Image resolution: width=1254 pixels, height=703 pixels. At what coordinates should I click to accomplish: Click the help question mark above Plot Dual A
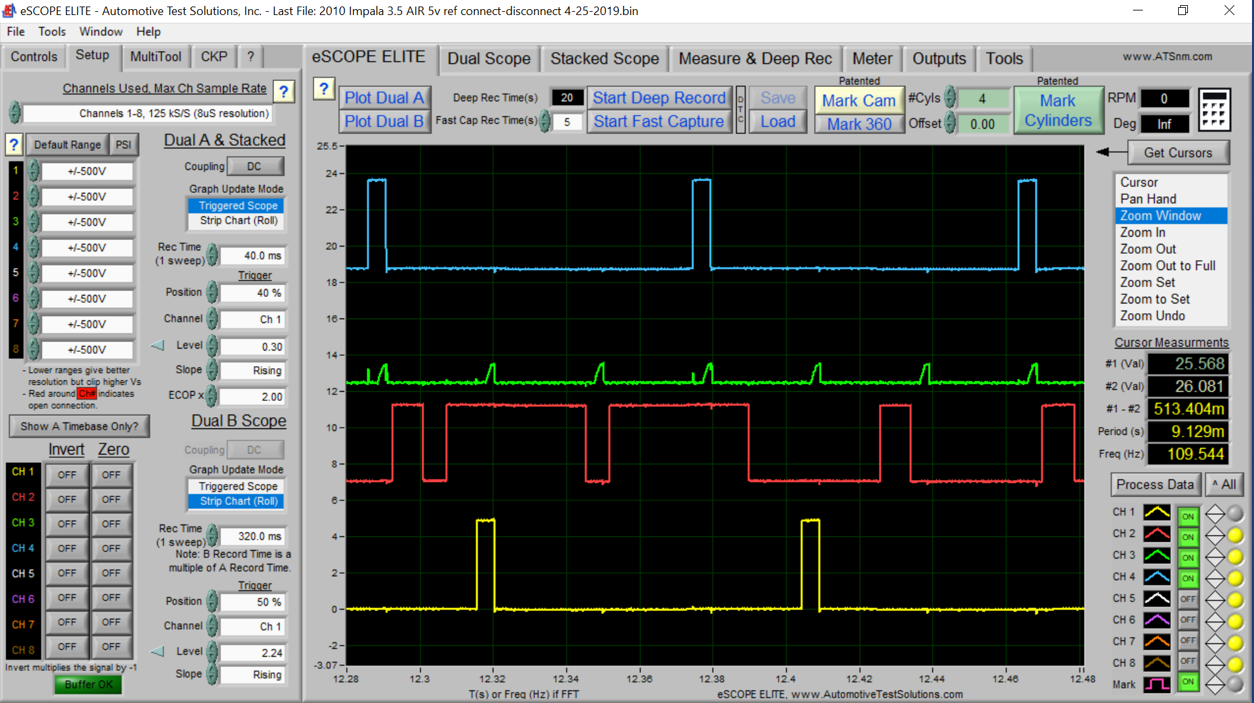click(x=324, y=88)
